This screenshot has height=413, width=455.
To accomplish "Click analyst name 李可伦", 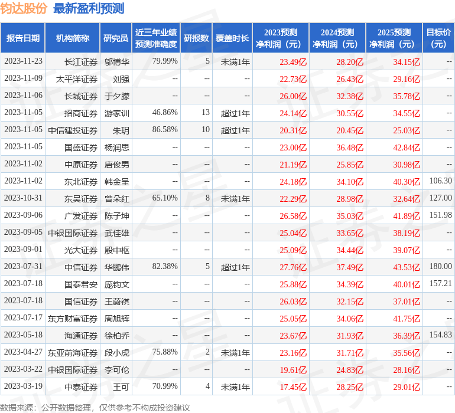I will pos(116,369).
